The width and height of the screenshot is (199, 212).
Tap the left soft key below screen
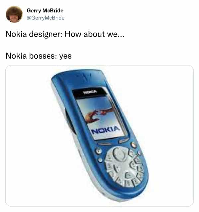[104, 144]
